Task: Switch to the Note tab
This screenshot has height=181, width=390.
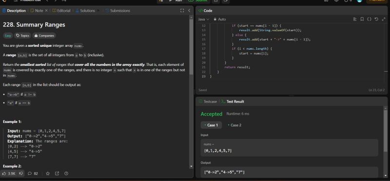Action: coord(37,11)
